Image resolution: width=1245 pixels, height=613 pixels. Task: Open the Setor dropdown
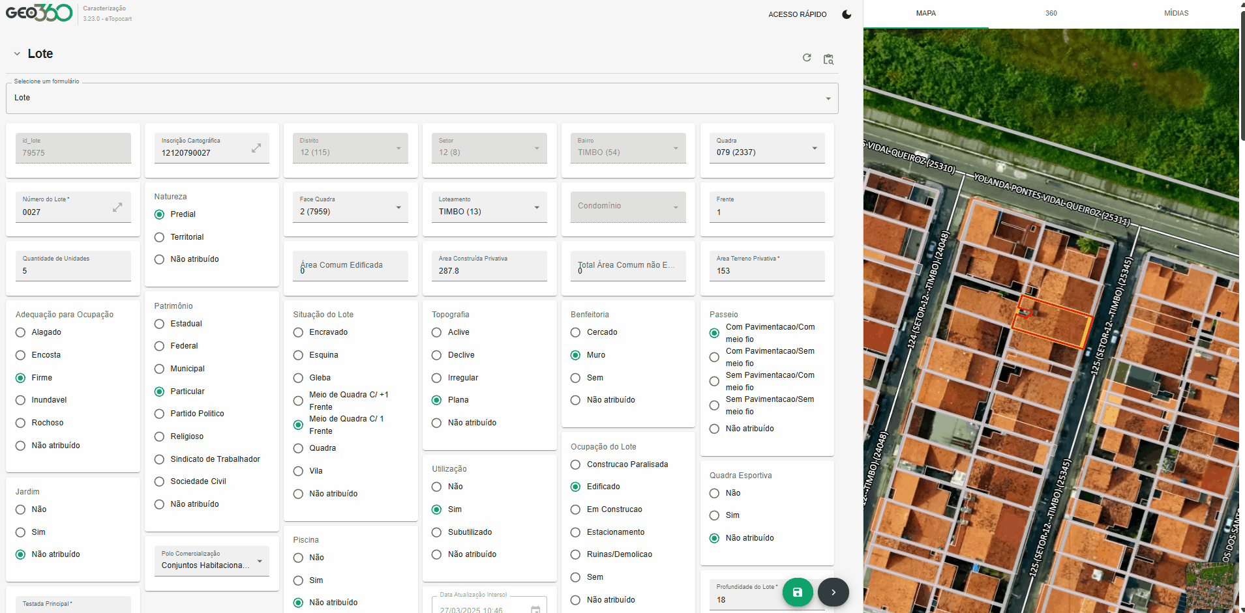point(489,149)
